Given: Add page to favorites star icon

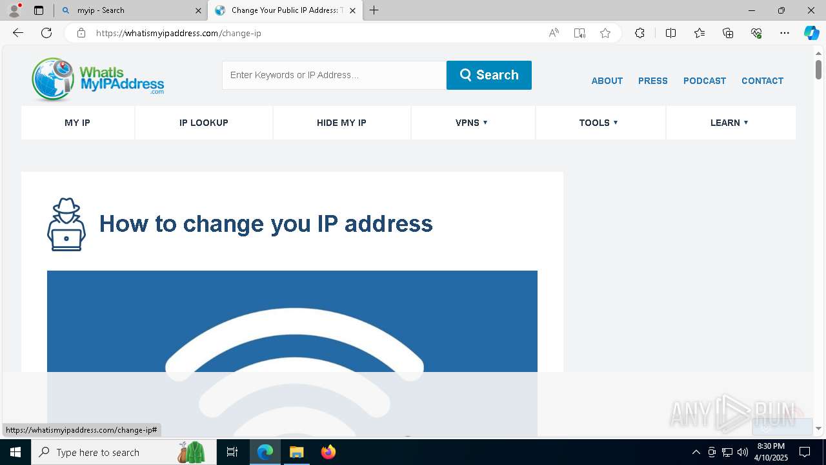Looking at the screenshot, I should point(605,33).
